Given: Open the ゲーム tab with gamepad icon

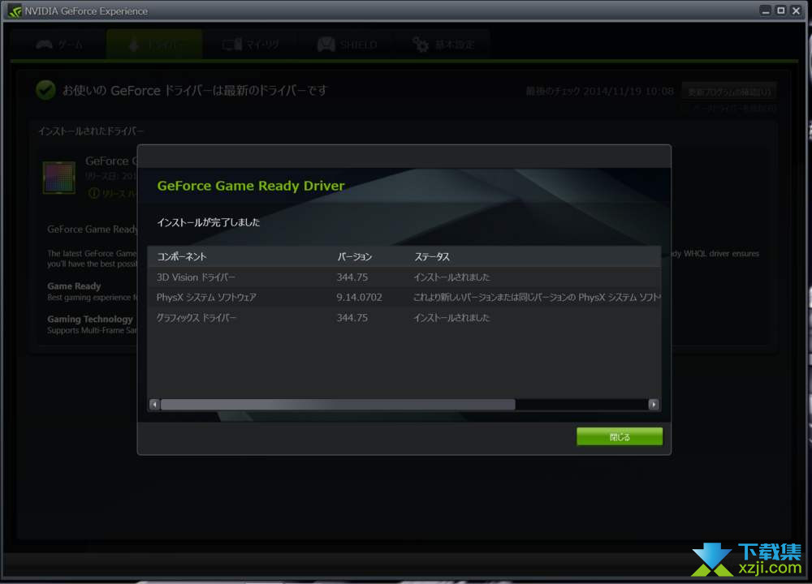Looking at the screenshot, I should (59, 45).
